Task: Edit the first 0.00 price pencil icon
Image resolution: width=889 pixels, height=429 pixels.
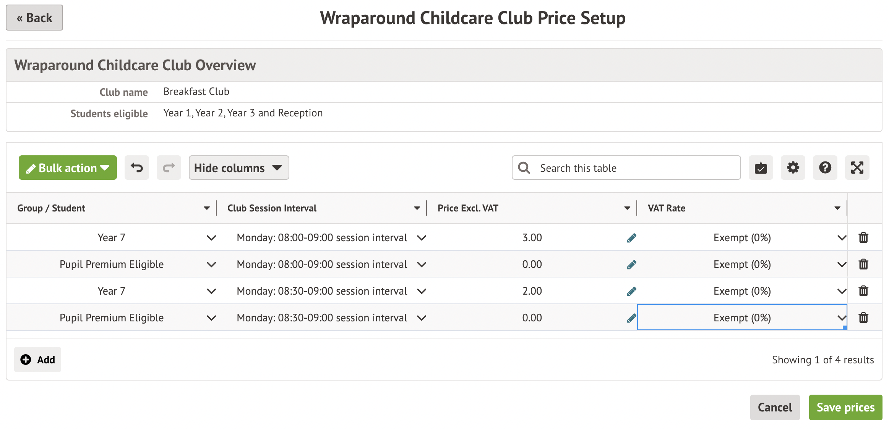Action: [x=631, y=264]
